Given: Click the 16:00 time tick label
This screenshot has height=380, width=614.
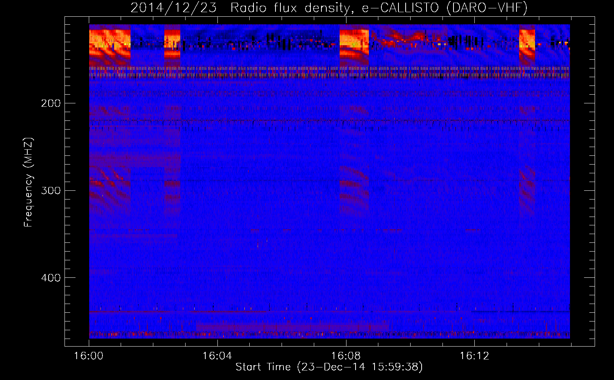Looking at the screenshot, I should 88,356.
